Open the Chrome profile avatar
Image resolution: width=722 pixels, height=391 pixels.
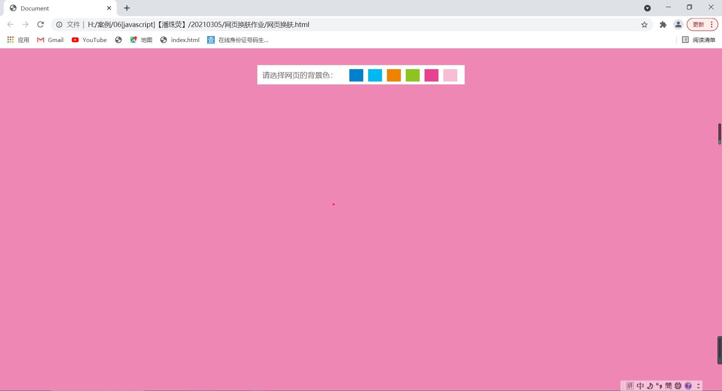(678, 24)
